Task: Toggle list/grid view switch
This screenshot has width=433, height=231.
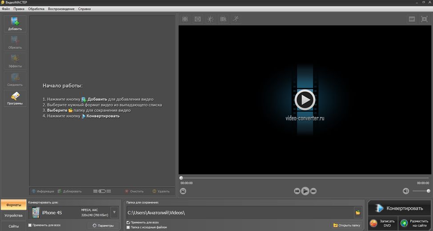Action: (102, 191)
